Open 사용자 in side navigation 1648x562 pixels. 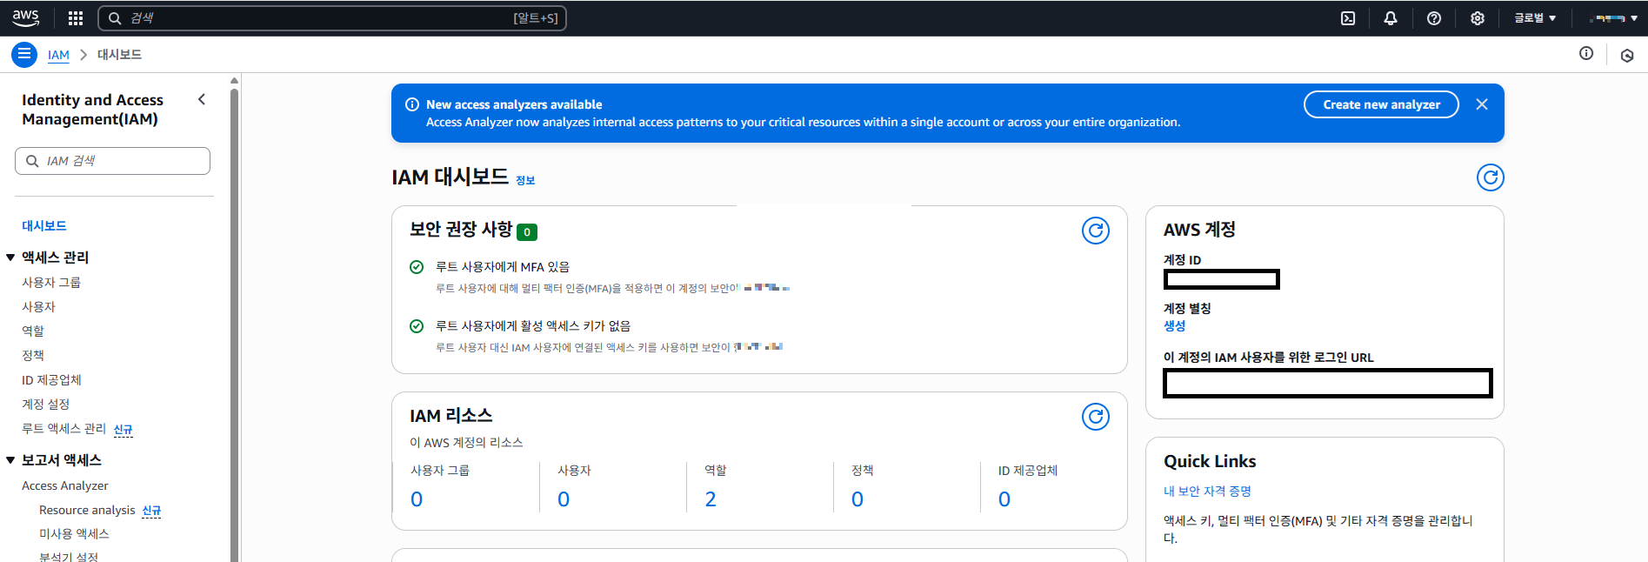38,307
